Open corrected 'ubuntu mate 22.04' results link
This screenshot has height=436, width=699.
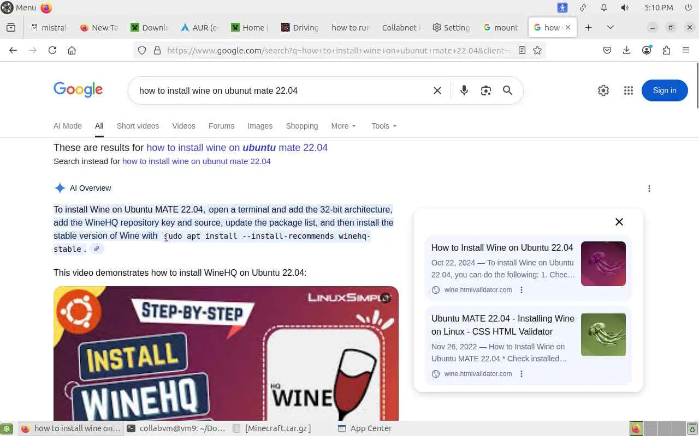point(237,148)
